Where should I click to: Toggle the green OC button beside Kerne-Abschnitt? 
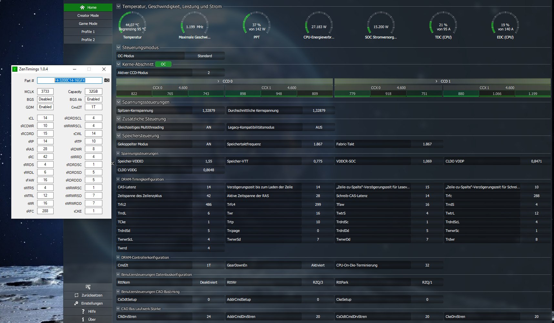[x=163, y=64]
